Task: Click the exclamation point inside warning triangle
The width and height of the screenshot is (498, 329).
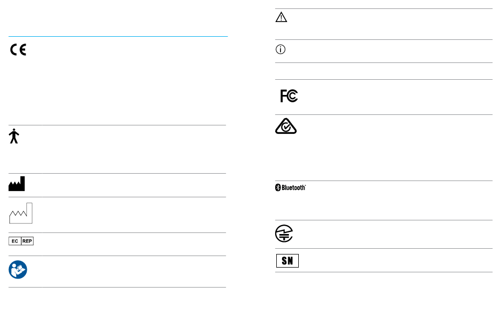Action: click(281, 18)
